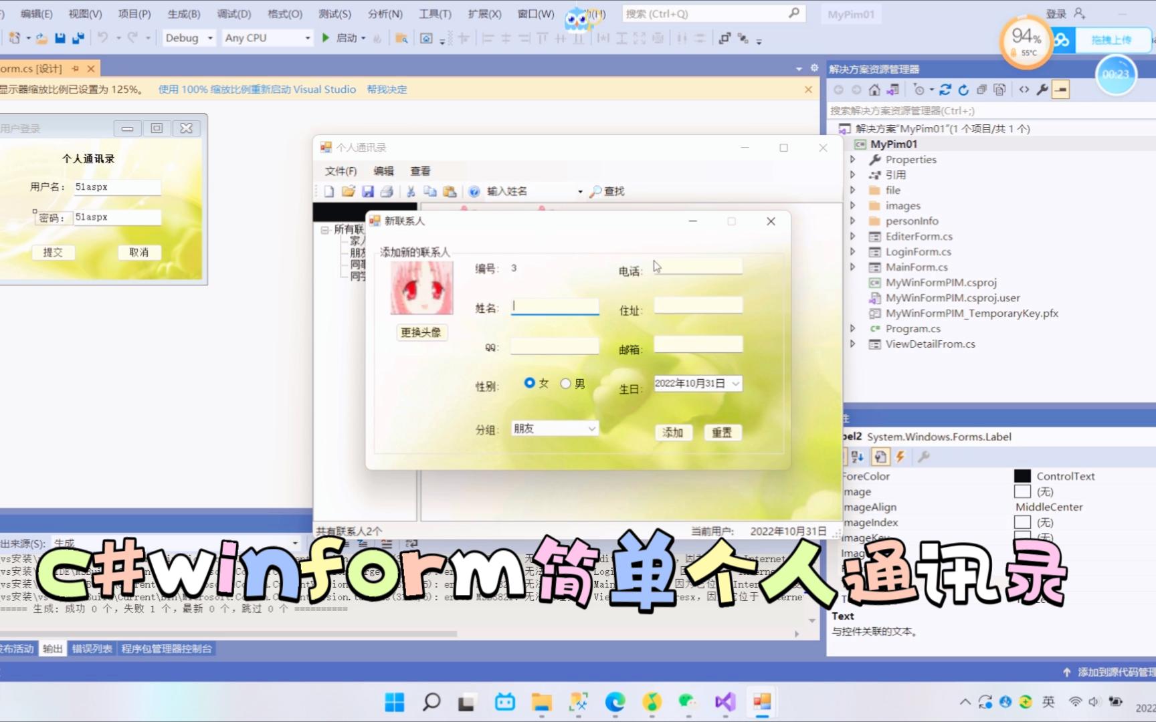Select the 男 gender radio button

(567, 383)
